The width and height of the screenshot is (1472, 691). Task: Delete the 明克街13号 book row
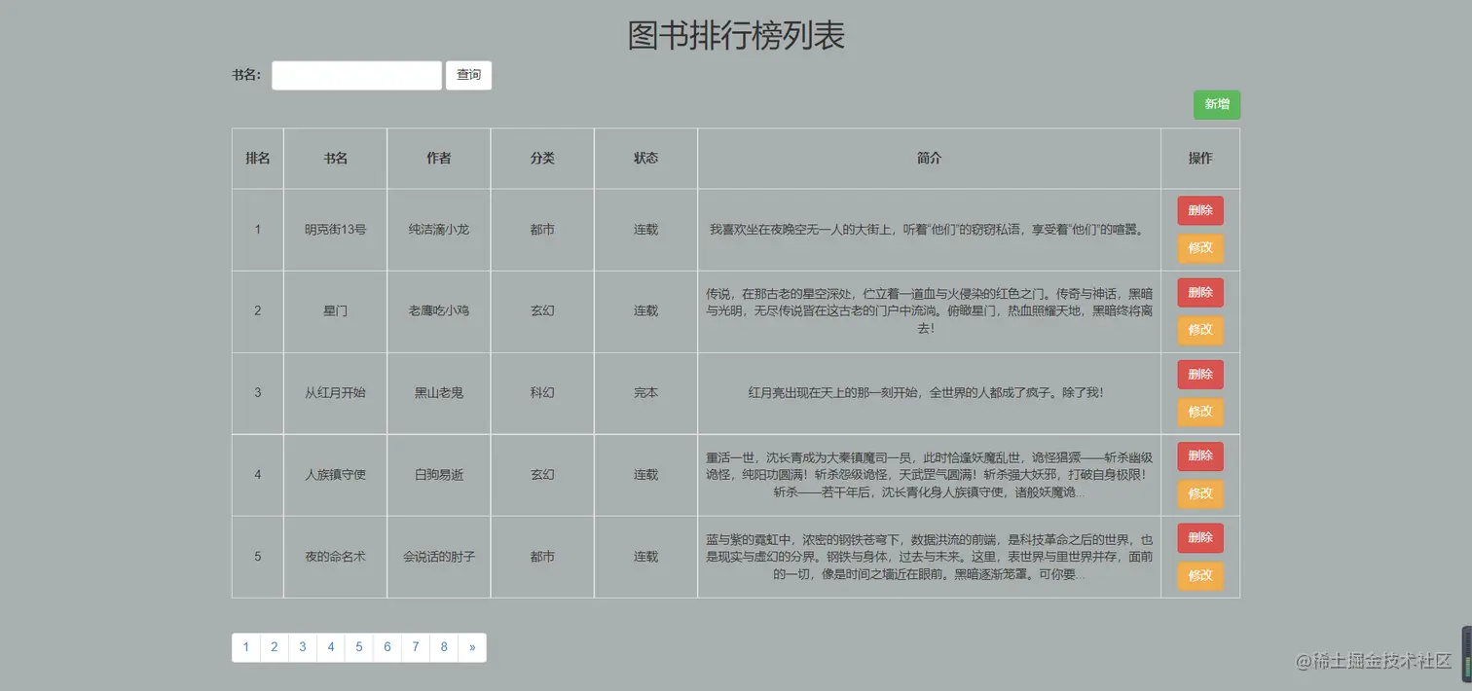click(x=1200, y=210)
